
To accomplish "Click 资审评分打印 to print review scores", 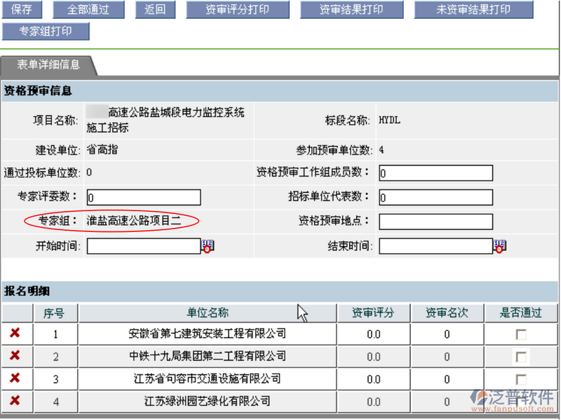I will pos(237,9).
